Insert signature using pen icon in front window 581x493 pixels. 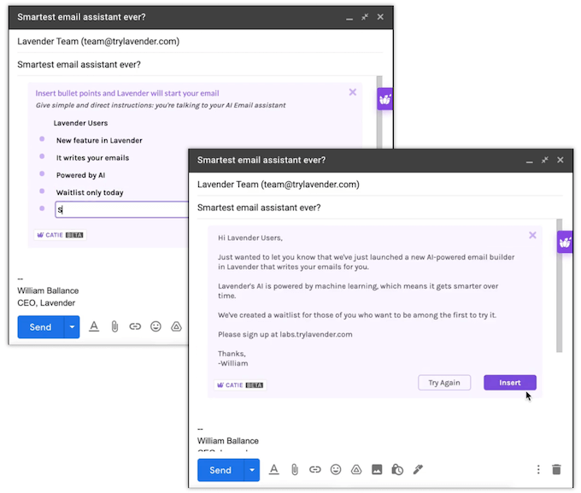tap(418, 470)
